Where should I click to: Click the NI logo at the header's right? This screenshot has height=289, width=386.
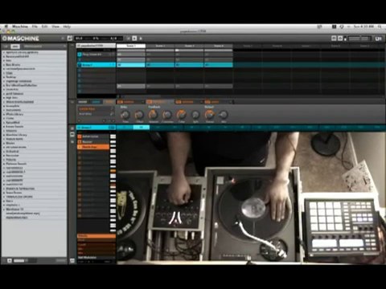pyautogui.click(x=378, y=39)
